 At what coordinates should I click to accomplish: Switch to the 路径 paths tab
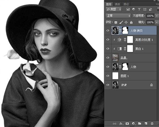pos(126,4)
